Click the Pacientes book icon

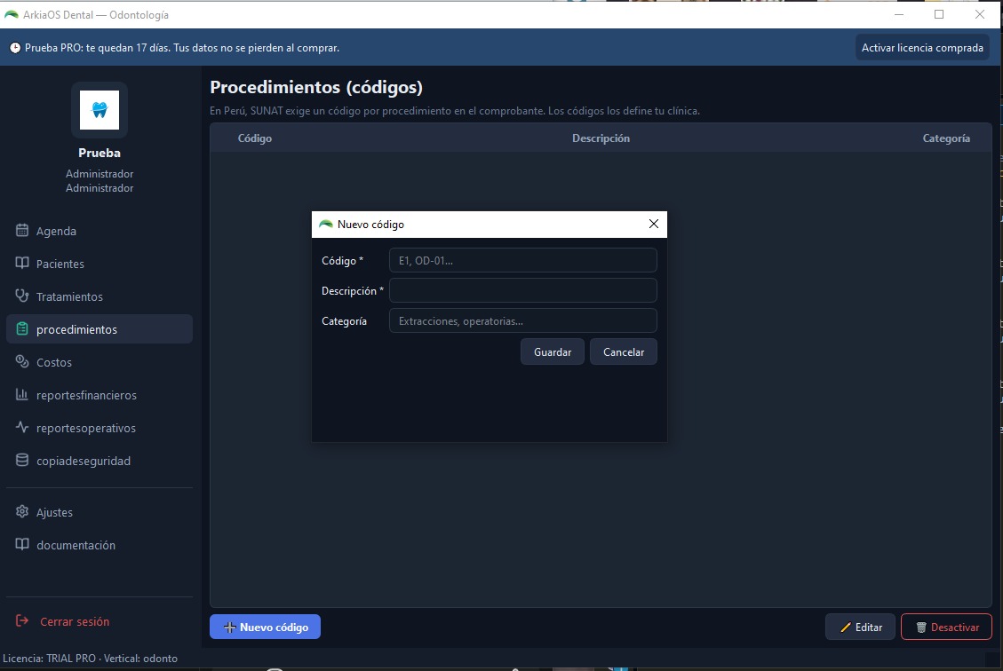point(21,264)
